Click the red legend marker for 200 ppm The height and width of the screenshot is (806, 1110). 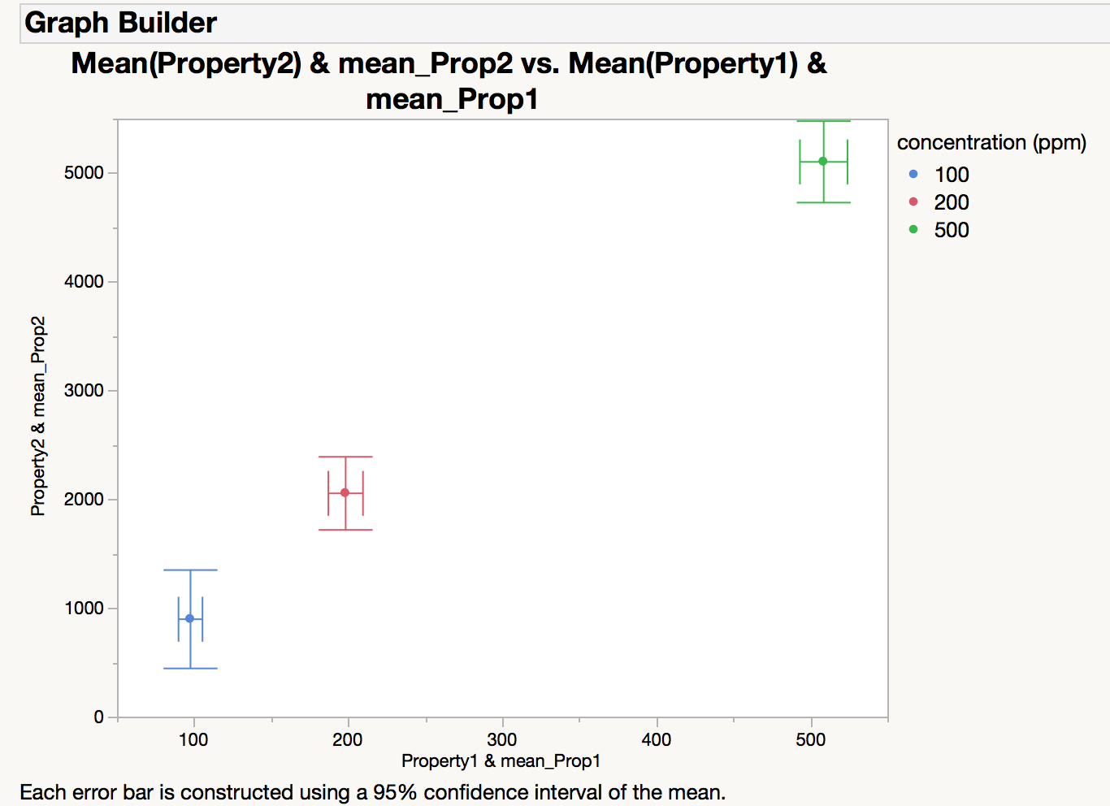click(913, 202)
